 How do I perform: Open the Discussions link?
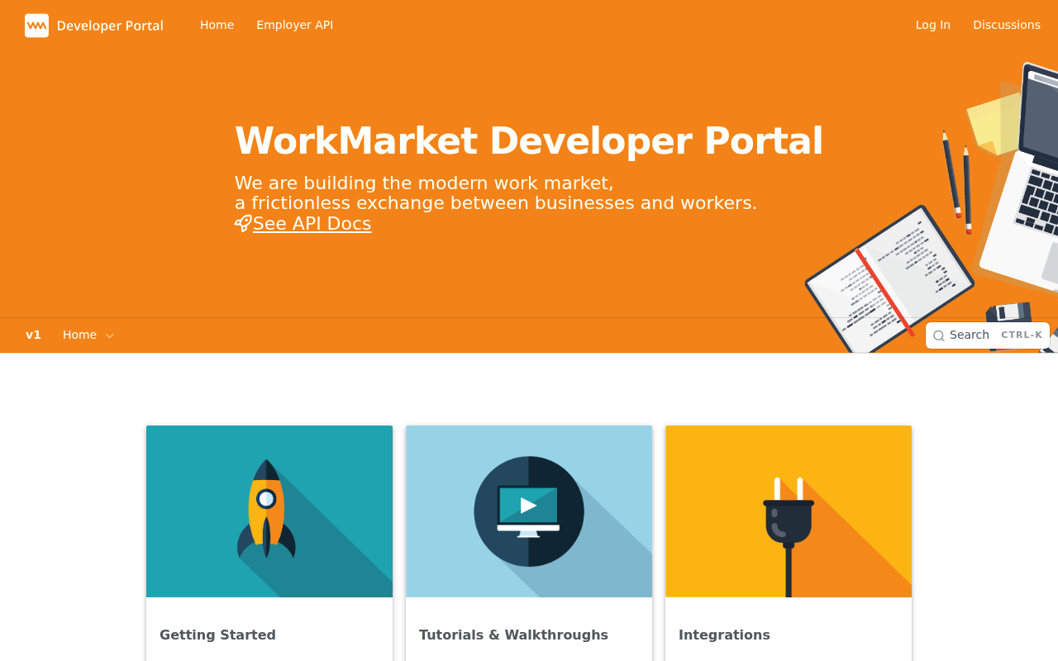[1007, 25]
